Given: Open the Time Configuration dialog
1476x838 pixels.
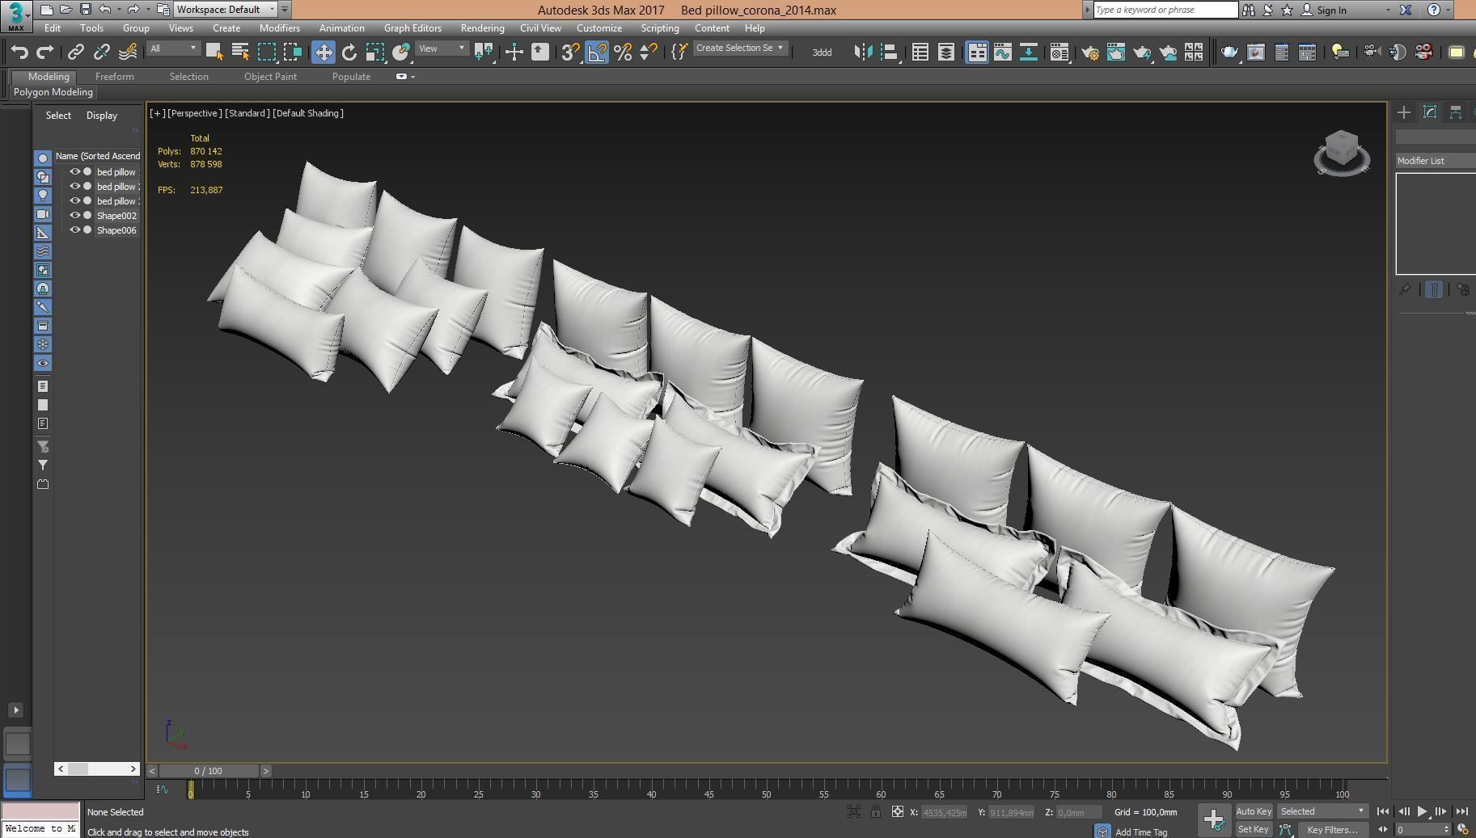Looking at the screenshot, I should [1462, 829].
